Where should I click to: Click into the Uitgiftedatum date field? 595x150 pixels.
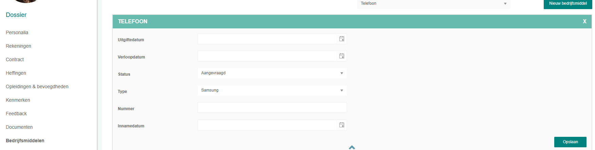267,39
